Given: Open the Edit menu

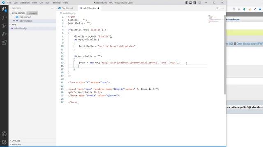Looking at the screenshot, I should (16, 3).
